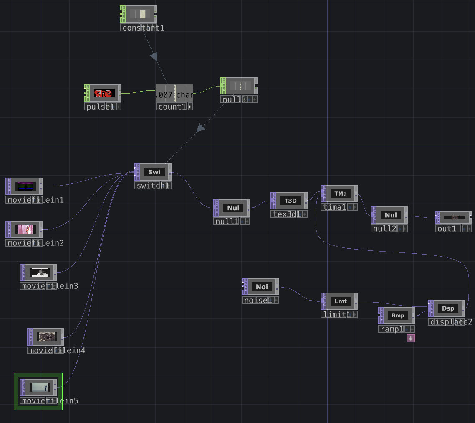Click the tima1 TMa node tile
This screenshot has width=475, height=423.
coord(340,194)
